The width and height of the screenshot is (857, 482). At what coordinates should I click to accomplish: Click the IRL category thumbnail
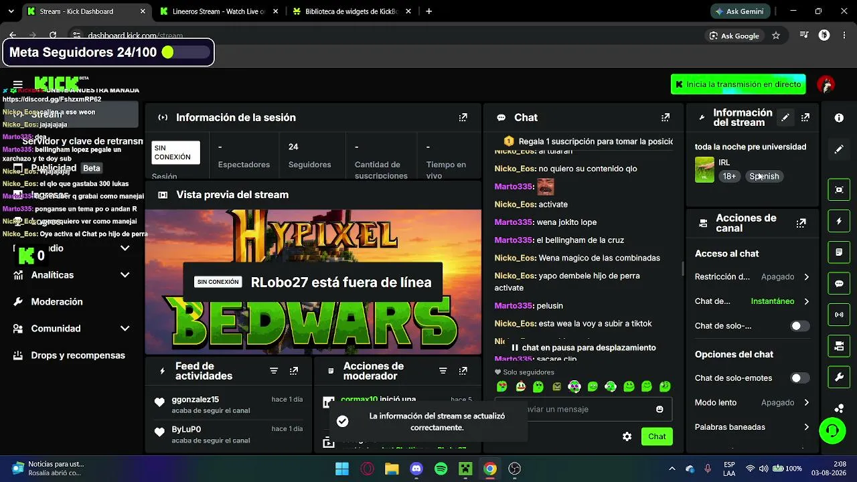point(704,169)
